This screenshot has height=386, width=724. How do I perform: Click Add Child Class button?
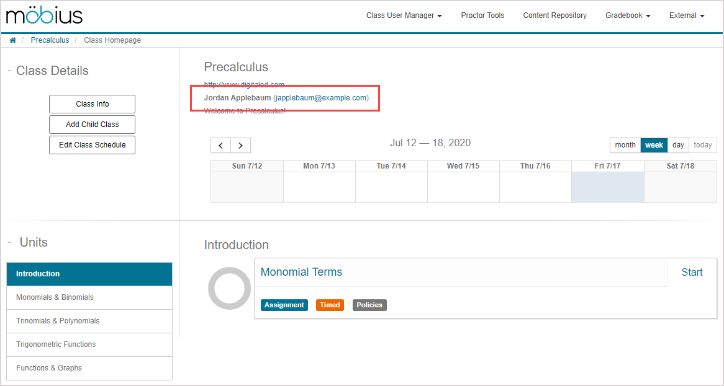tap(92, 125)
